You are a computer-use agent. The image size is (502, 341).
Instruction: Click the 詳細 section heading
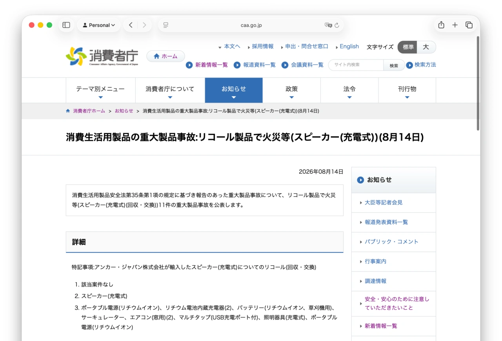pos(204,242)
